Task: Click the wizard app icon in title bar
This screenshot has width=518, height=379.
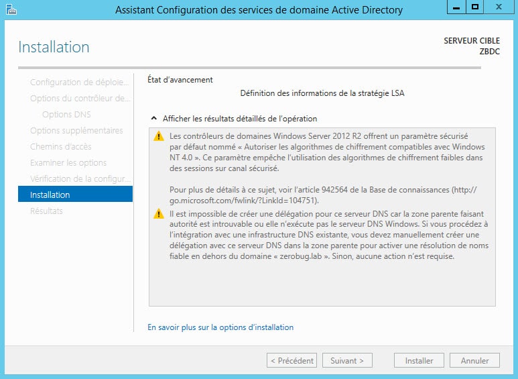Action: tap(11, 9)
